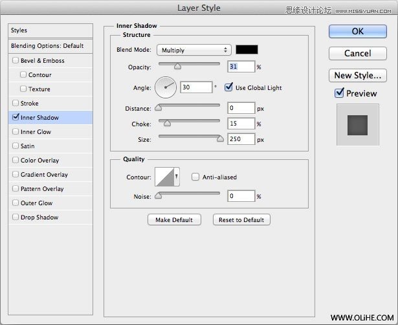Toggle Use Global Light checkbox
The image size is (398, 325).
tap(228, 87)
